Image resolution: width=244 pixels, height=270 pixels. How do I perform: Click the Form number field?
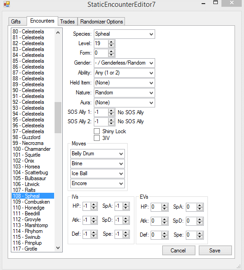tap(101, 53)
